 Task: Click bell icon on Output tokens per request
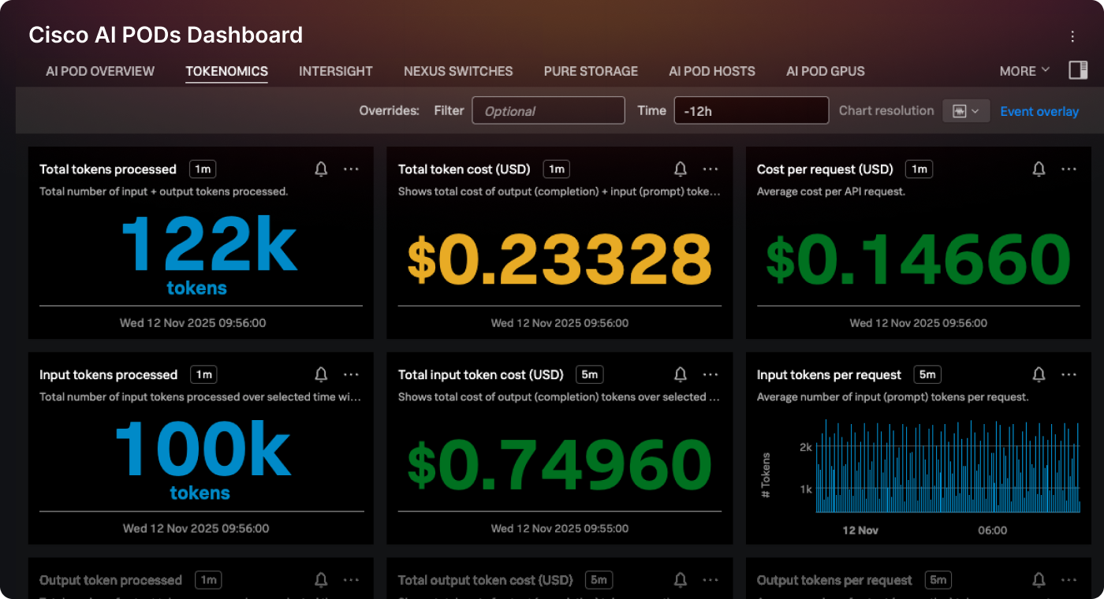click(1039, 580)
